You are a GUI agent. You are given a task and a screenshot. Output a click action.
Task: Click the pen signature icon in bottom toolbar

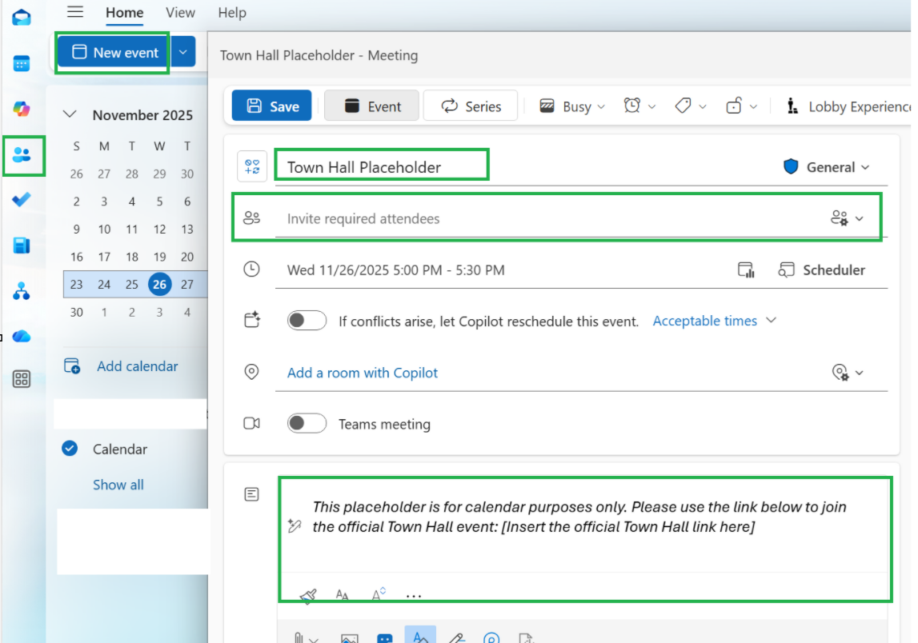click(x=457, y=638)
